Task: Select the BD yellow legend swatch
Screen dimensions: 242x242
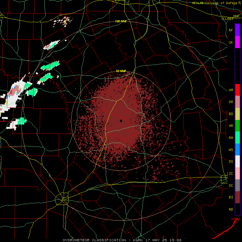Action: 237,114
